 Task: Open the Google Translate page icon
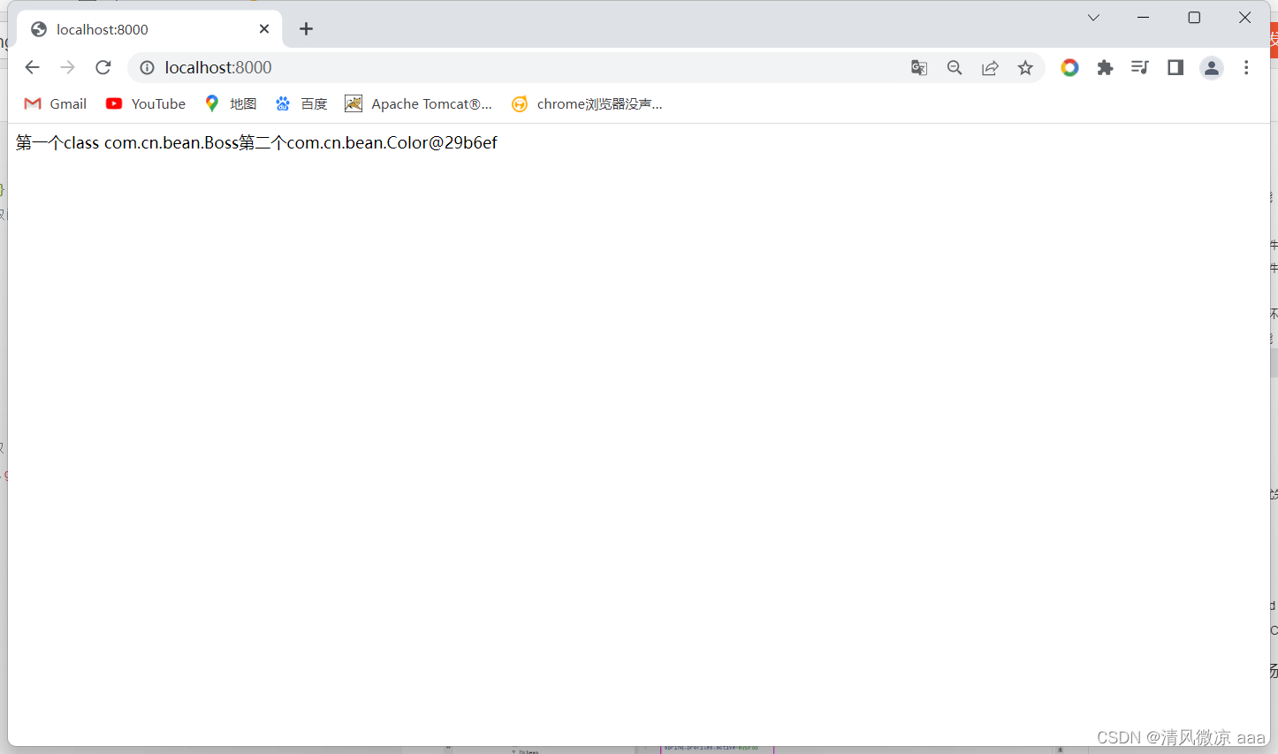tap(919, 68)
